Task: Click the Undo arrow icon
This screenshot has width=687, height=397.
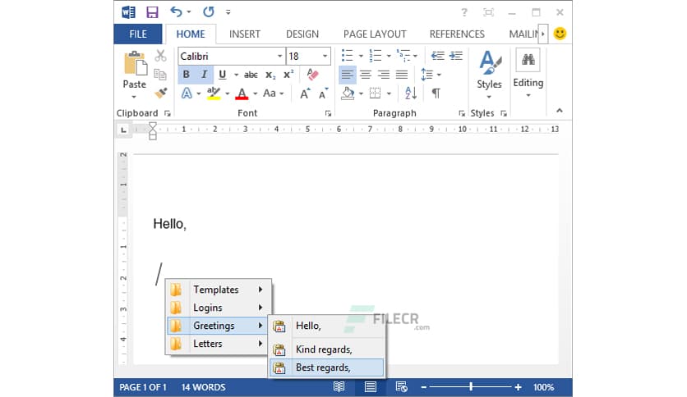Action: point(176,12)
